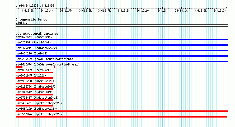Click the 34412.6k ruler label
This screenshot has width=235, height=127.
click(85, 11)
